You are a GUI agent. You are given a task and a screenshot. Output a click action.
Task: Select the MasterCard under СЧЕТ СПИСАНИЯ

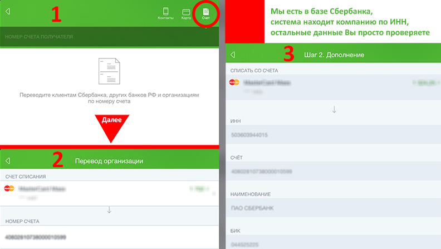109,193
